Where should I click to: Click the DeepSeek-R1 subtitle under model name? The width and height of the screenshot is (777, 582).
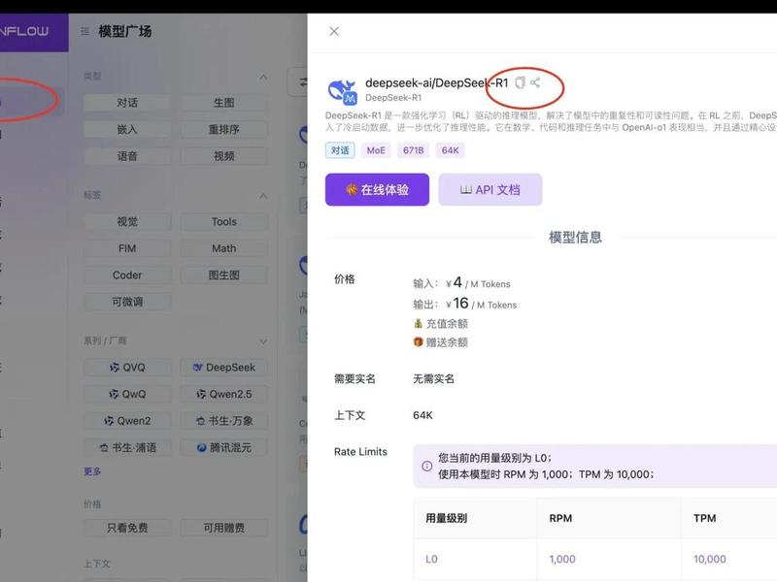point(393,98)
